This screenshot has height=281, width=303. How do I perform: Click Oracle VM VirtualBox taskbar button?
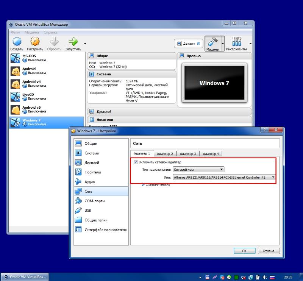point(25,277)
